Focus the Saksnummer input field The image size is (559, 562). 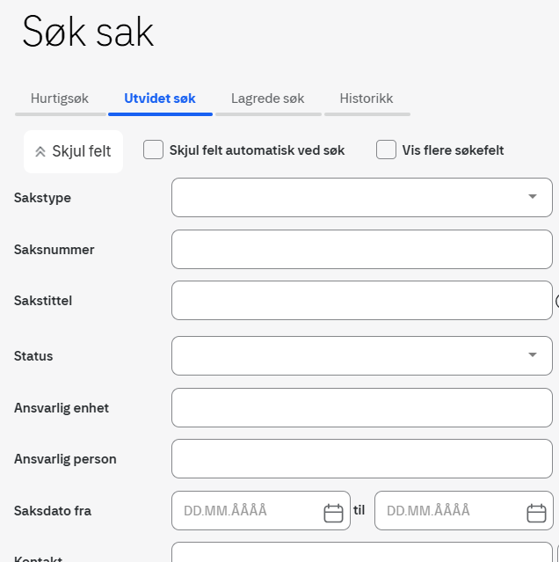click(361, 250)
